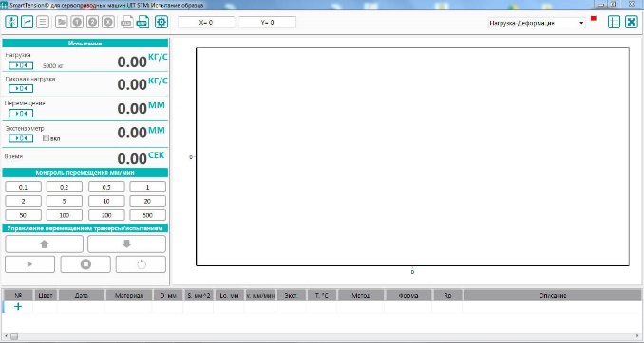Click the Материал column header

[129, 295]
